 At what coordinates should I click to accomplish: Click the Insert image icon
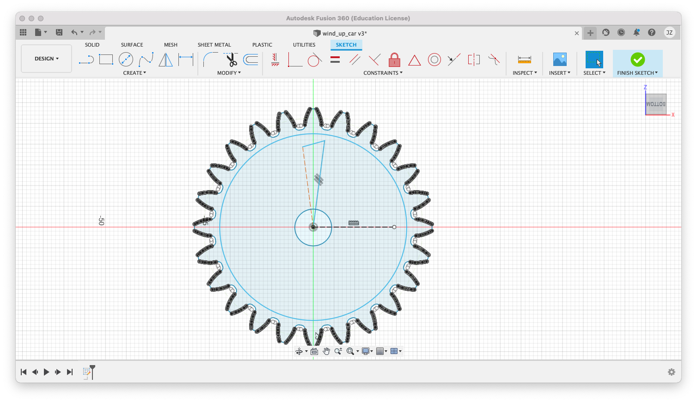click(560, 60)
